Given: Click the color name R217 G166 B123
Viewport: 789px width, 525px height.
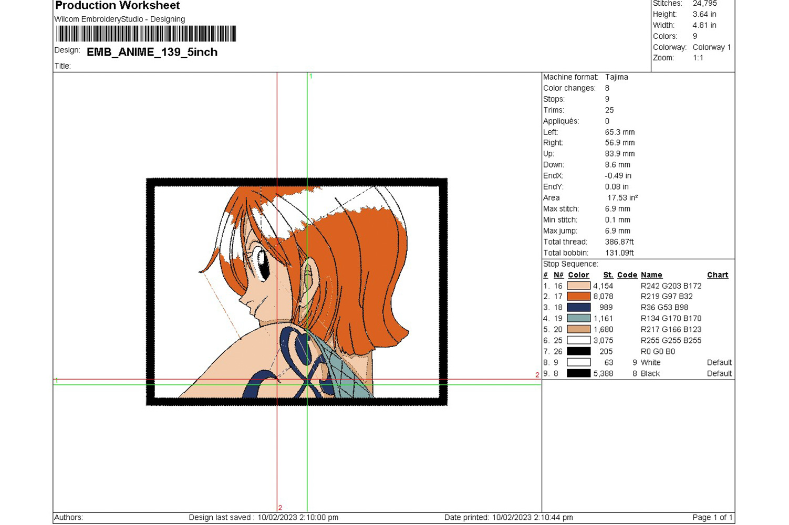Looking at the screenshot, I should 671,330.
